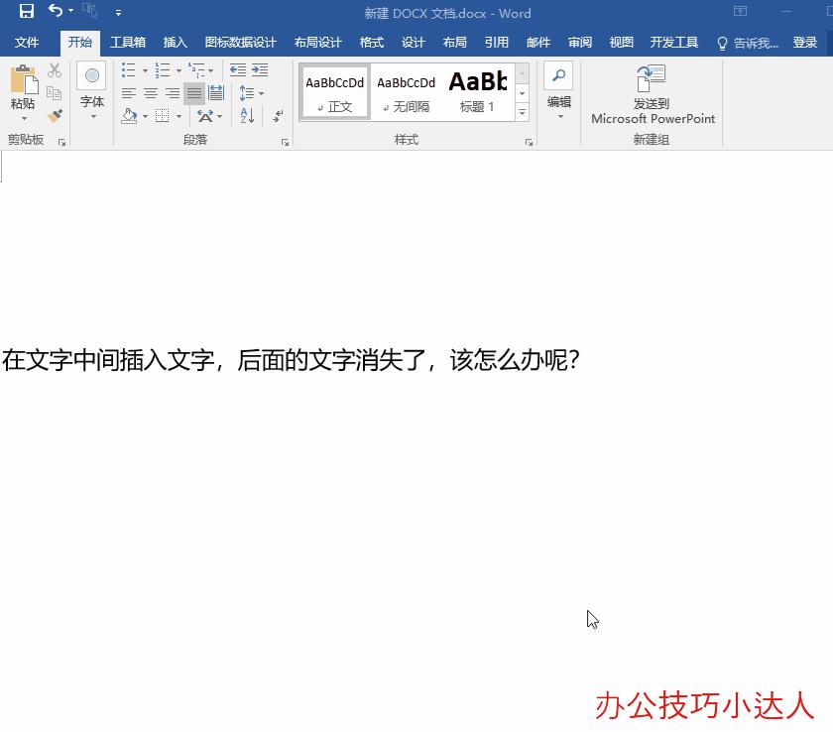Apply center alignment to text

click(x=151, y=92)
